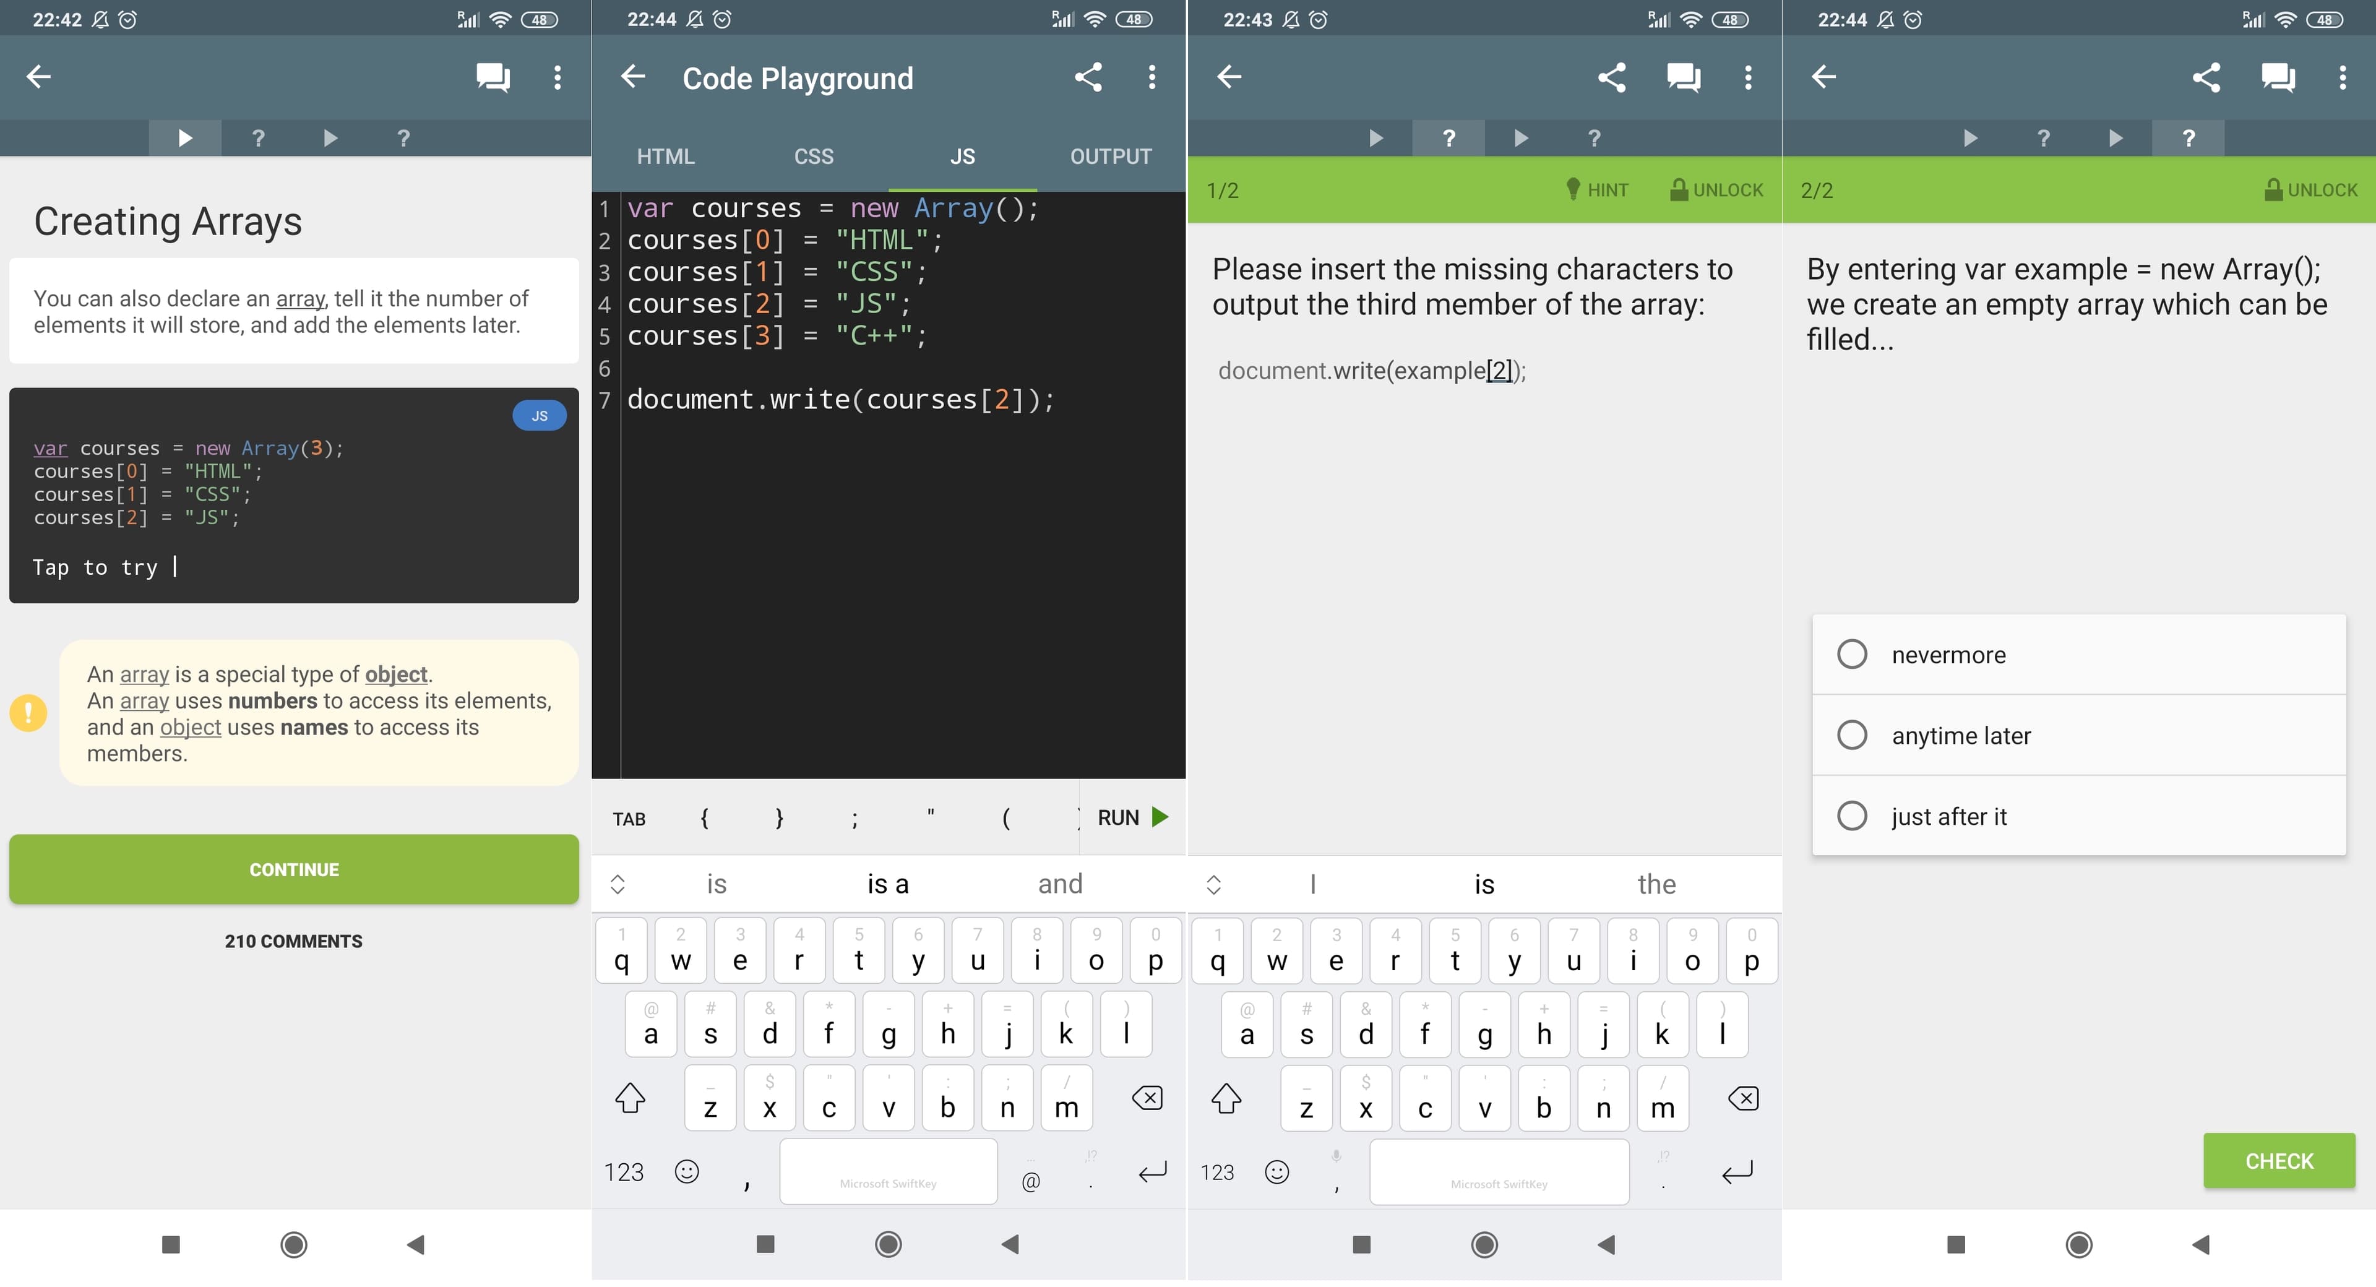2376x1287 pixels.
Task: Go back from the Code Playground screen
Action: click(633, 77)
